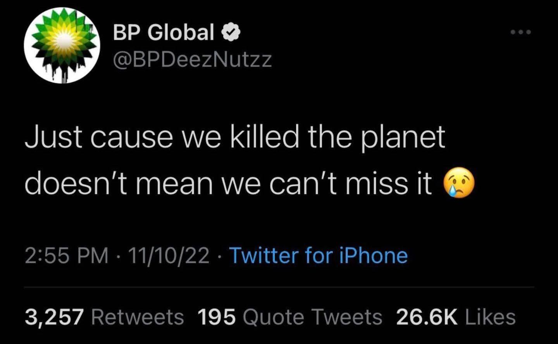Open the @BPDeezNutzz handle
Viewport: 558px width, 344px height.
[193, 60]
